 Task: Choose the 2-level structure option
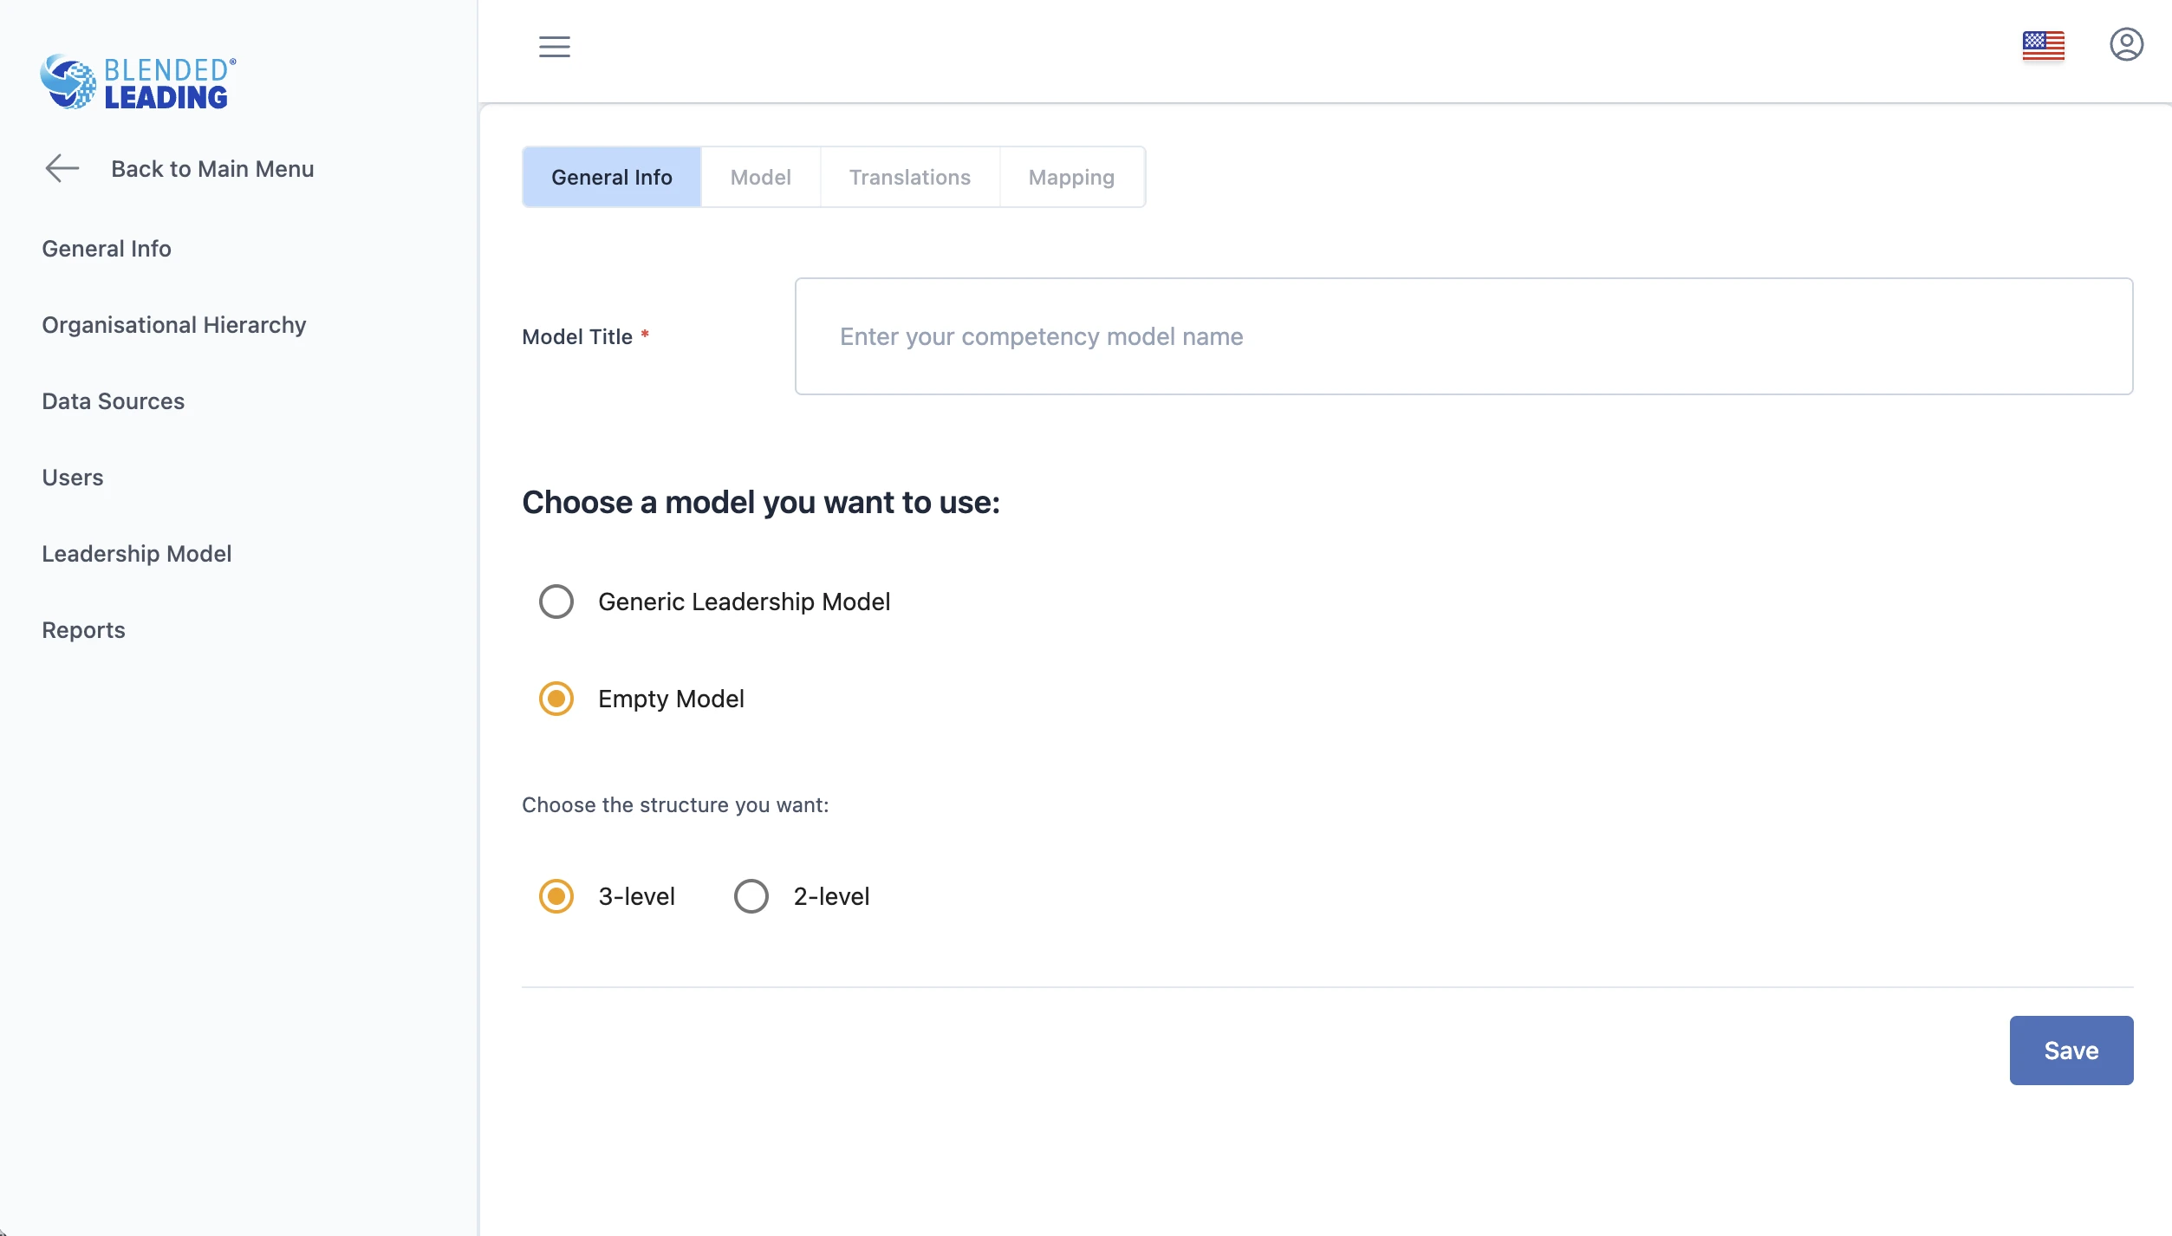pos(751,896)
